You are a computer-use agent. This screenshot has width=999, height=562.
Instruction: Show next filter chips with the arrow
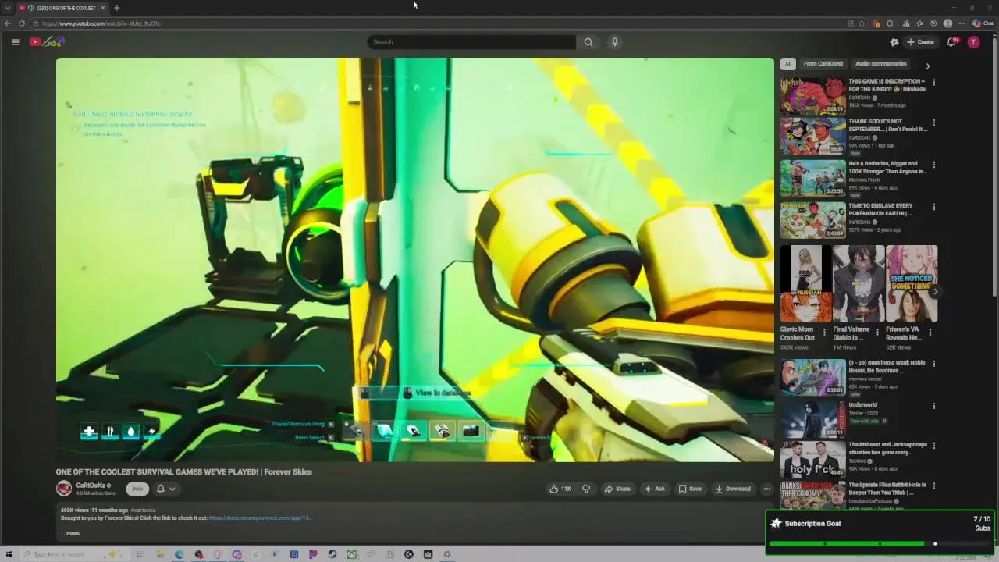pos(927,66)
